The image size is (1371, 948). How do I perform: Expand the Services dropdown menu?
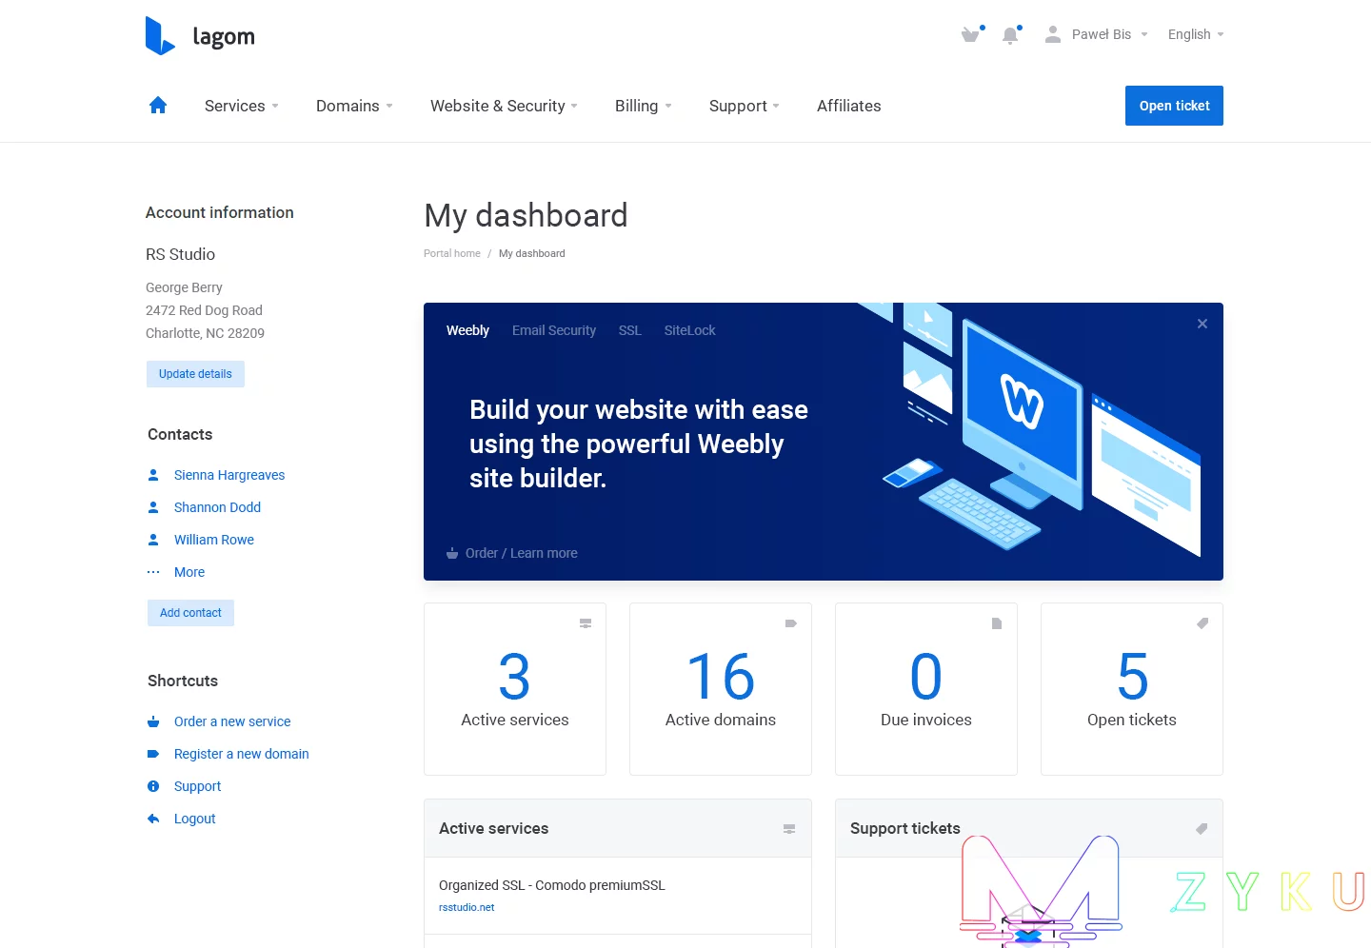[241, 106]
